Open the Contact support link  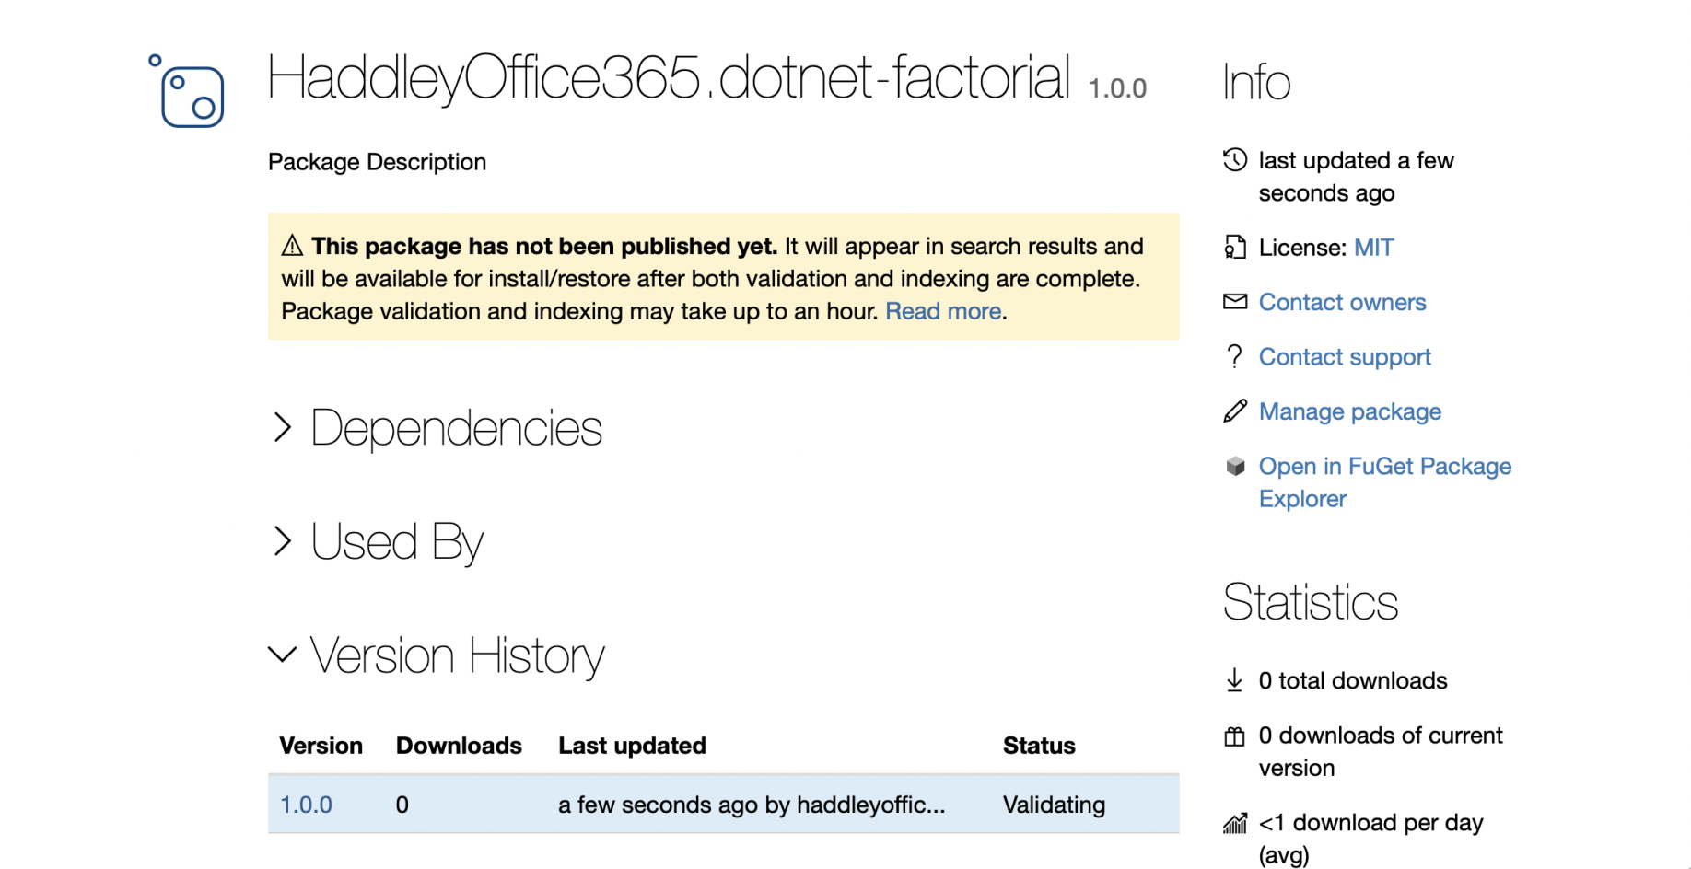[1345, 356]
